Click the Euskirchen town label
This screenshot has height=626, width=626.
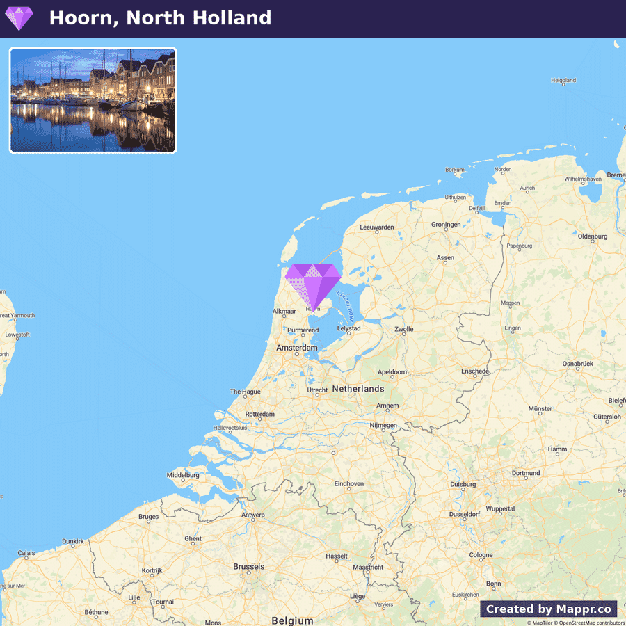click(465, 595)
